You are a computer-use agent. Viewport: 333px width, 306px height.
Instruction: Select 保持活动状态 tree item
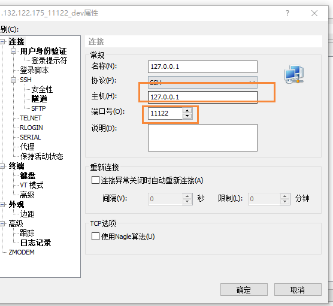pyautogui.click(x=42, y=156)
